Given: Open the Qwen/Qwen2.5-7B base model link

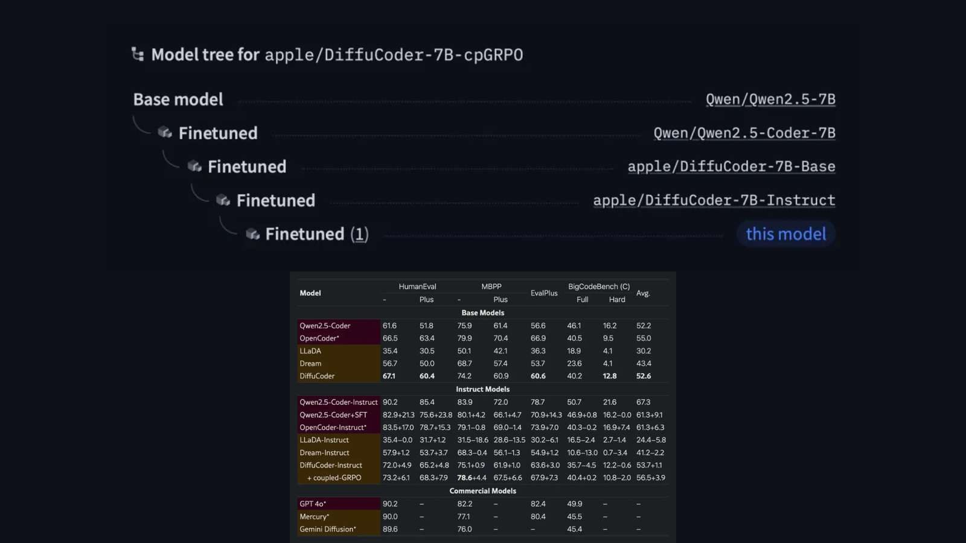Looking at the screenshot, I should pyautogui.click(x=770, y=99).
